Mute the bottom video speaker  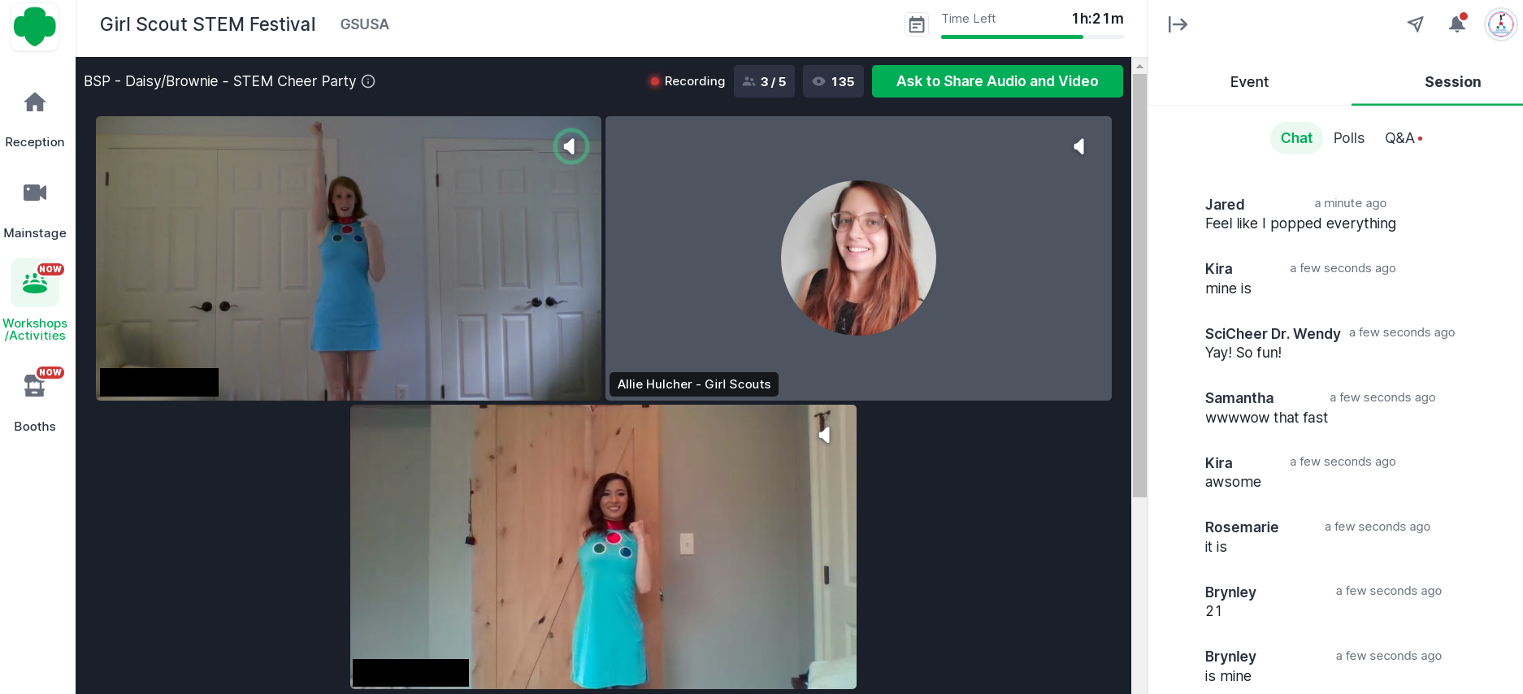(824, 435)
